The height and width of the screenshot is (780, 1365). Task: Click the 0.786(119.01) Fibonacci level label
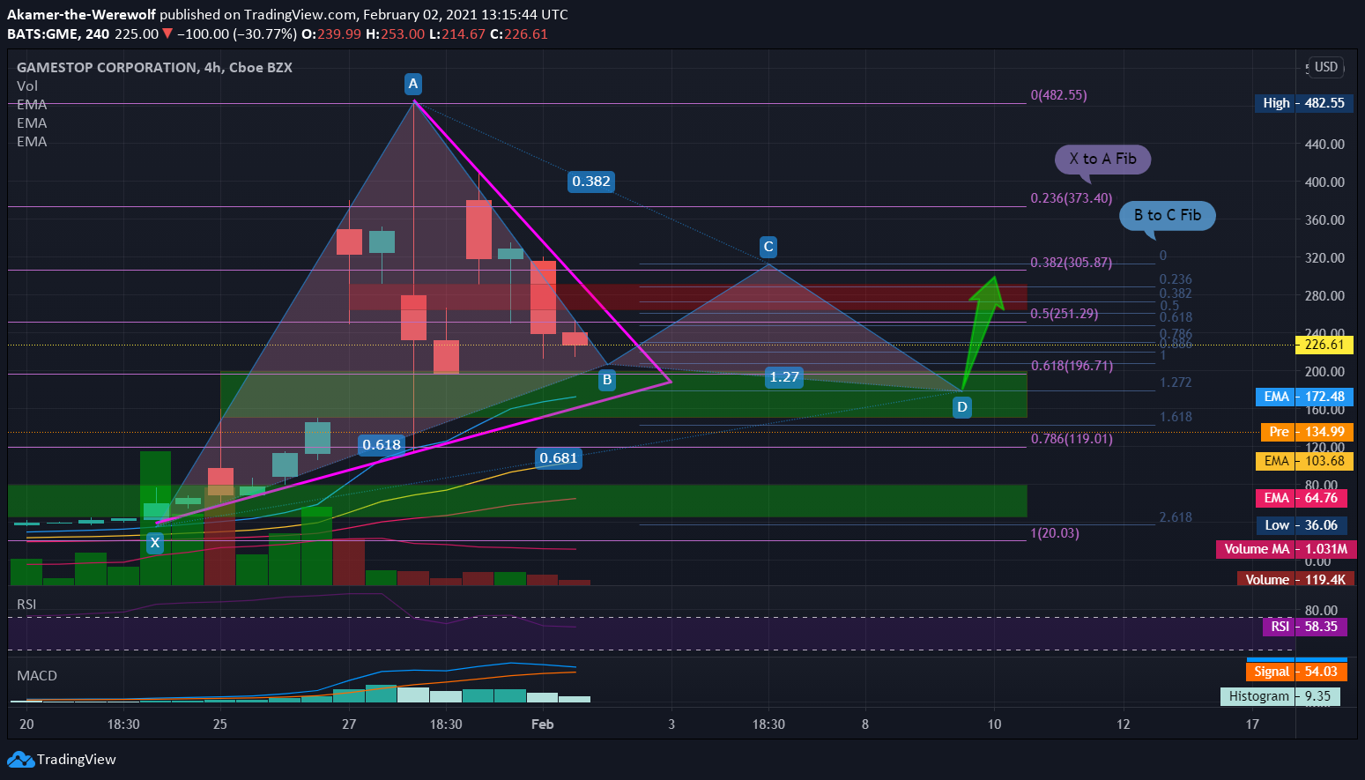click(1072, 439)
